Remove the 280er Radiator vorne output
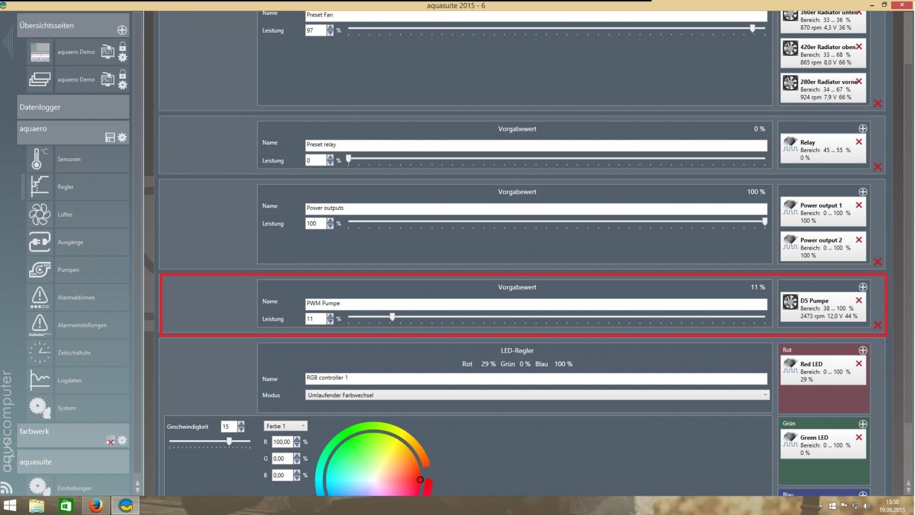Image resolution: width=915 pixels, height=515 pixels. [859, 81]
